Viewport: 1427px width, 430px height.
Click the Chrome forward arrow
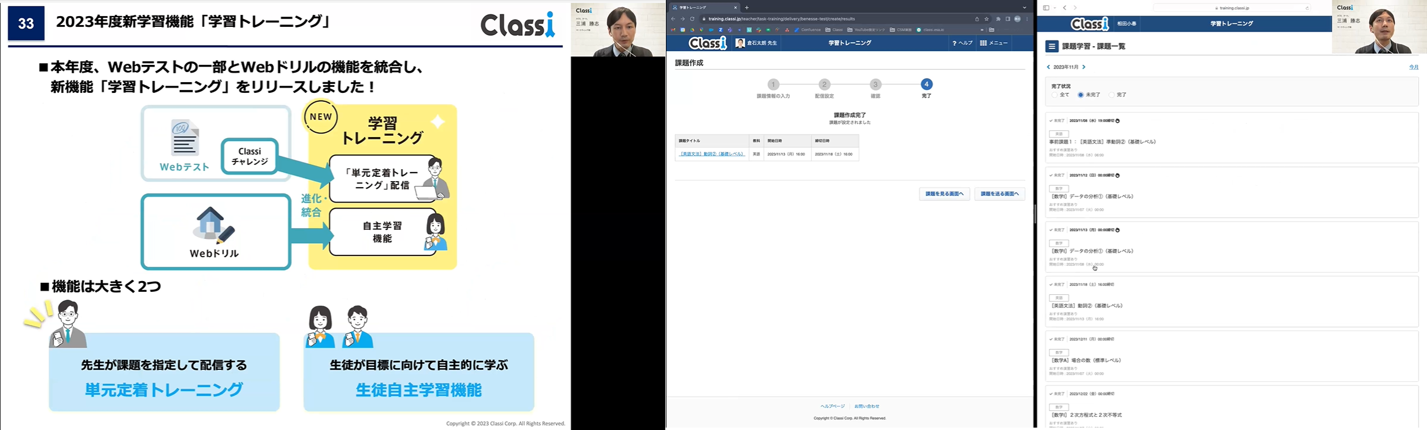point(683,19)
